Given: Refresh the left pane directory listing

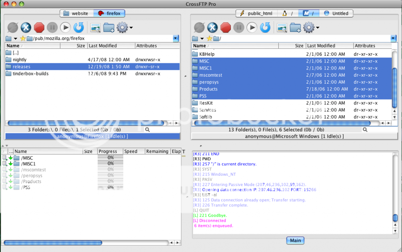Looking at the screenshot, I should 79,27.
